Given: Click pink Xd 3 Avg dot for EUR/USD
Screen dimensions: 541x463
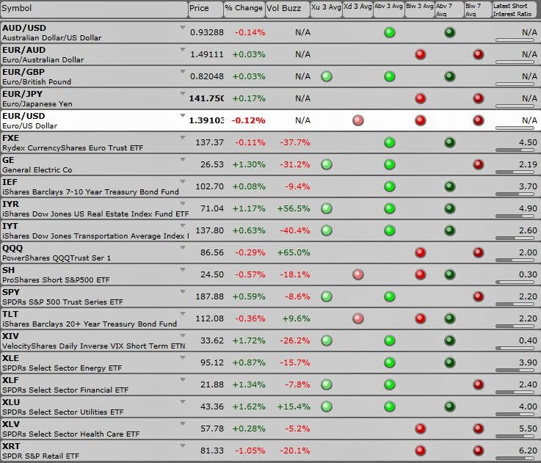Looking at the screenshot, I should (358, 120).
